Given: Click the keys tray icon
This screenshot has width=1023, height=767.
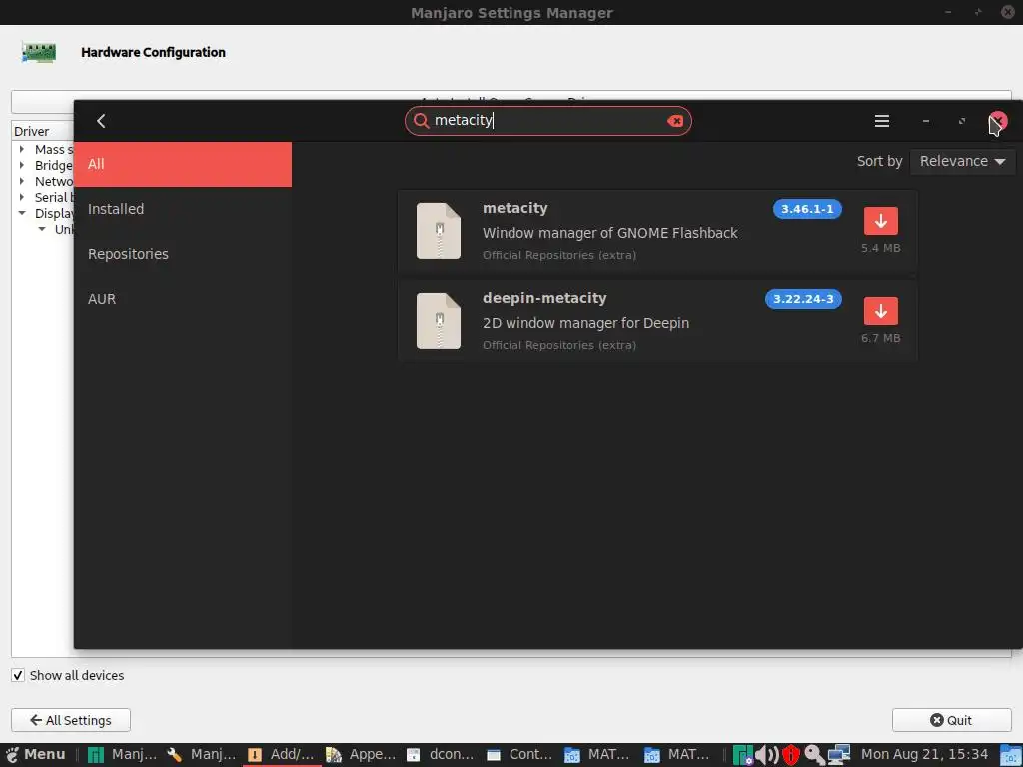Looking at the screenshot, I should (x=814, y=755).
